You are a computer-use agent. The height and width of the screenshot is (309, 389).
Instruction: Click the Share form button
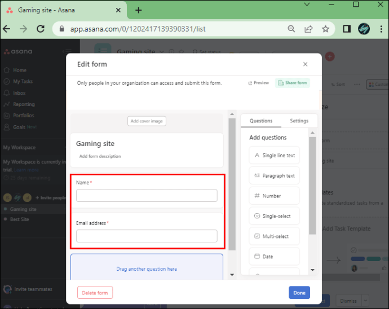pyautogui.click(x=293, y=83)
